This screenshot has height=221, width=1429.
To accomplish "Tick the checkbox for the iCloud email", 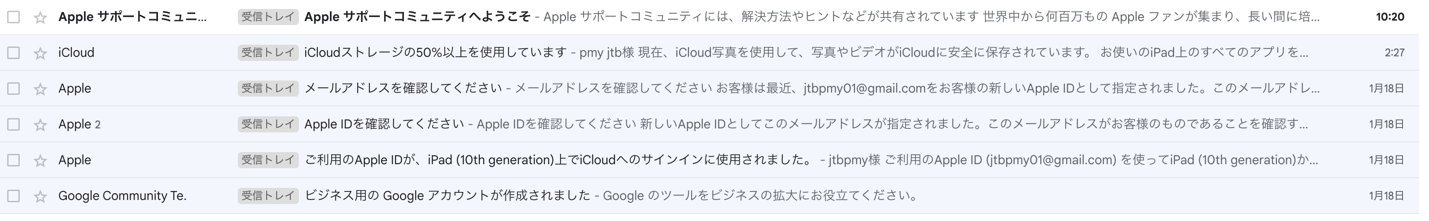I will [13, 53].
